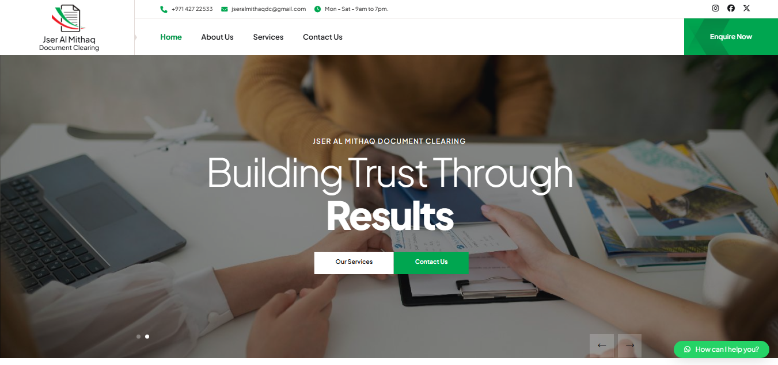778x365 pixels.
Task: Go to the previous slide arrow
Action: tap(602, 345)
